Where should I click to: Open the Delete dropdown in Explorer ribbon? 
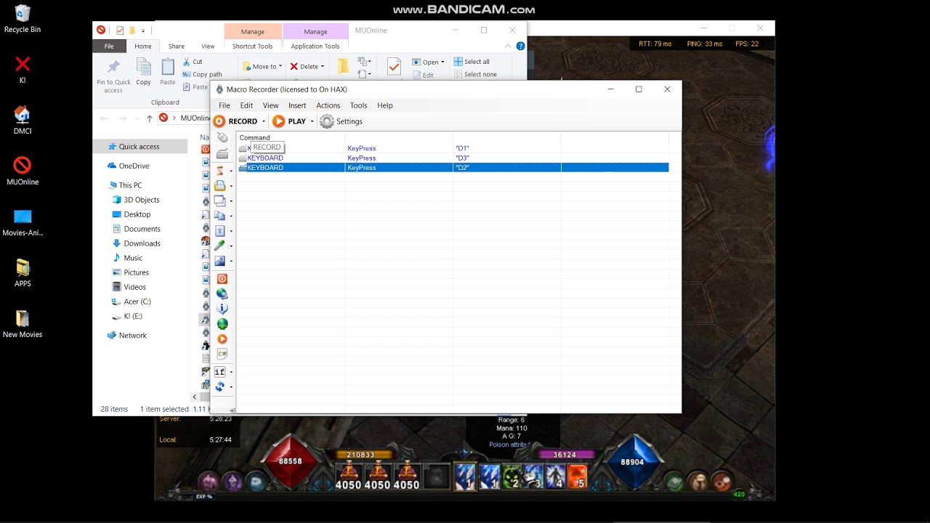pyautogui.click(x=307, y=66)
